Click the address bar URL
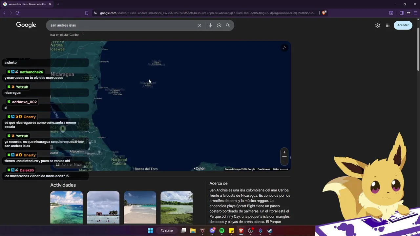 point(208,13)
